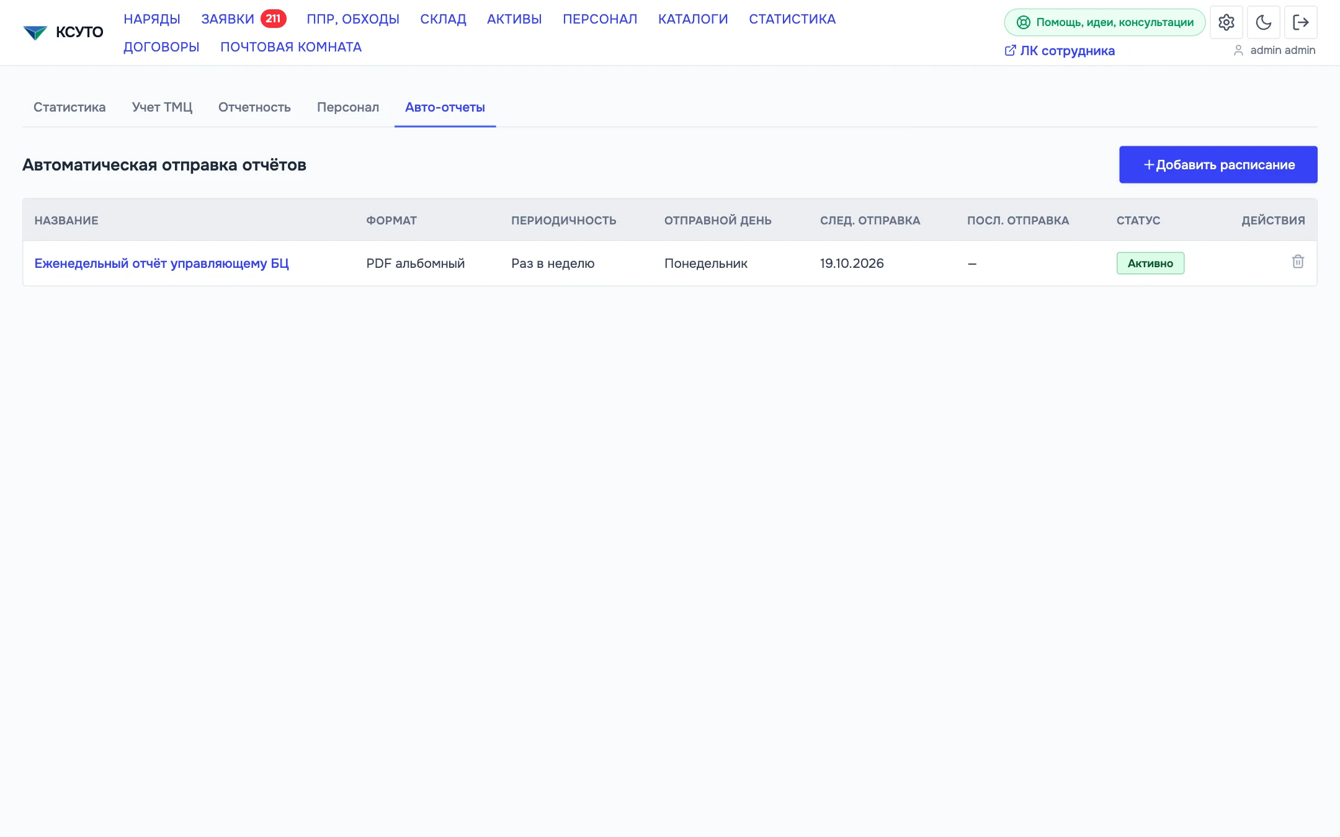Open Еженедельный отчёт управляющему БЦ link
The height and width of the screenshot is (837, 1340).
coord(161,263)
